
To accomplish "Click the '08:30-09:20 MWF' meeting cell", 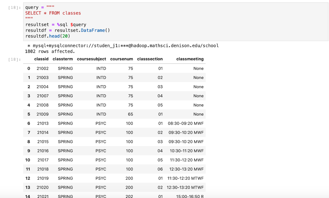I will [x=186, y=123].
